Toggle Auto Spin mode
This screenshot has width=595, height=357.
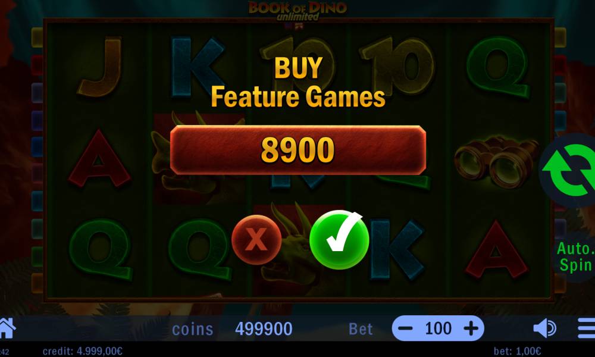pos(575,257)
